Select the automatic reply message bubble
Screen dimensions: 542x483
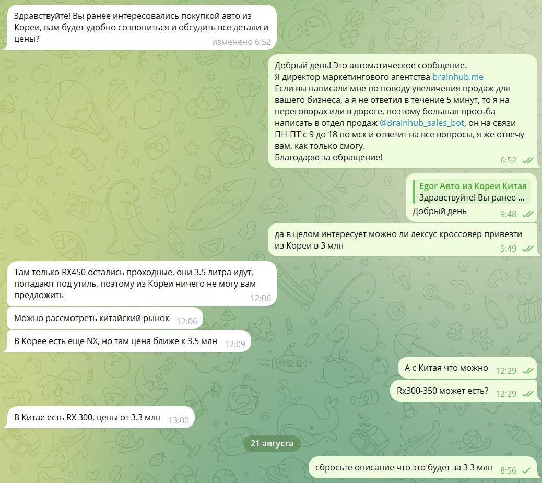coord(403,111)
